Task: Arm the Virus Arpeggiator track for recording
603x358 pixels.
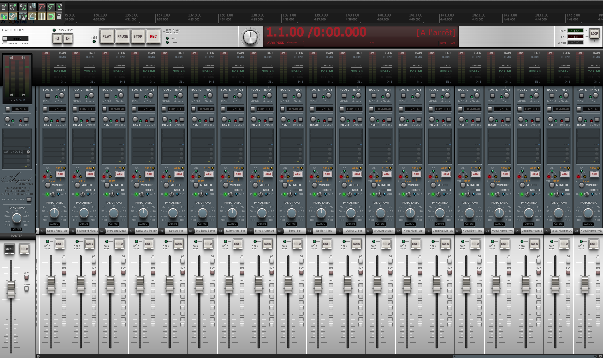Action: pyautogui.click(x=387, y=174)
